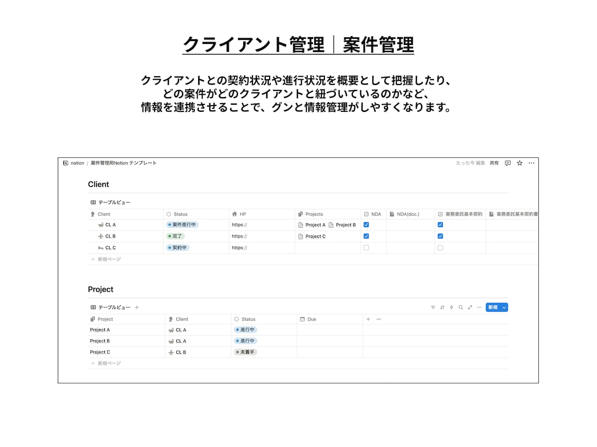This screenshot has width=597, height=447.
Task: Open dropdown arrow on blue 新規 button
Action: [x=504, y=307]
